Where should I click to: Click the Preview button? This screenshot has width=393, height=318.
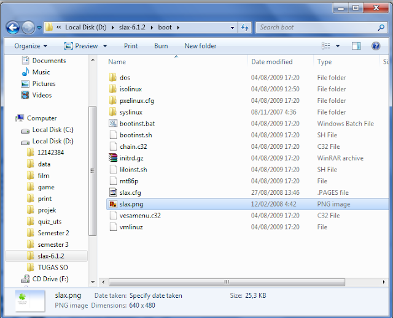[81, 46]
